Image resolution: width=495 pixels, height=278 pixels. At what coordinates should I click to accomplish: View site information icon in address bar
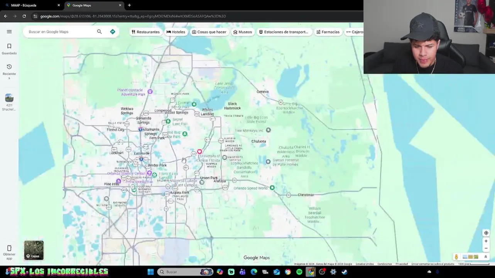click(35, 16)
